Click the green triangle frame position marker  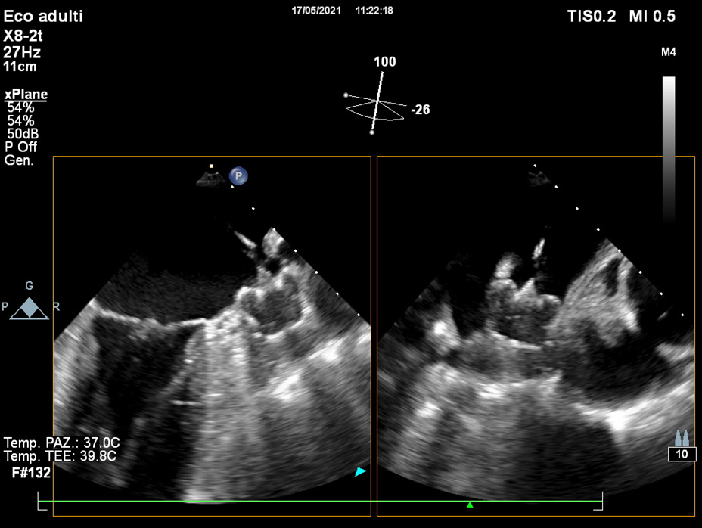[x=470, y=505]
